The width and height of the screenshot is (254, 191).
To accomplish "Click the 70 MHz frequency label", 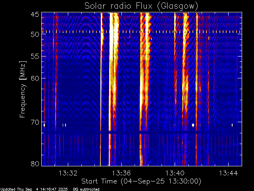I will 35,122.
